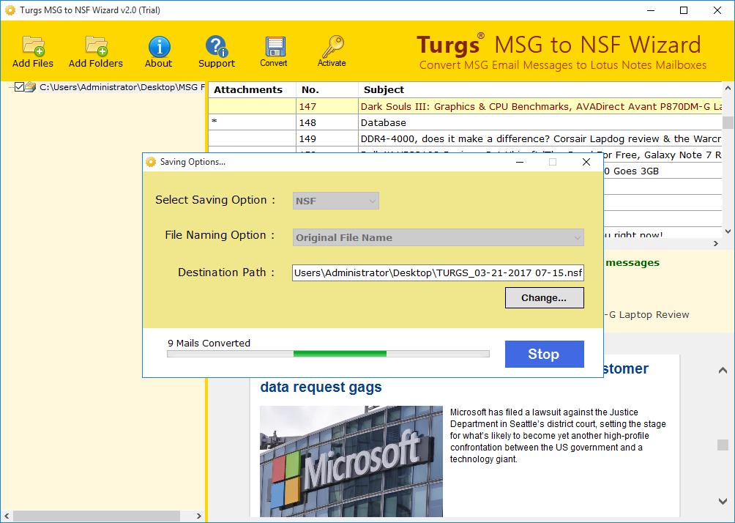
Task: Close the Saving Options dialog
Action: (x=586, y=163)
